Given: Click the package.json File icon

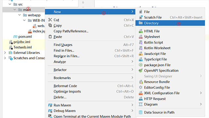Looking at the screenshot, I should [x=141, y=65].
